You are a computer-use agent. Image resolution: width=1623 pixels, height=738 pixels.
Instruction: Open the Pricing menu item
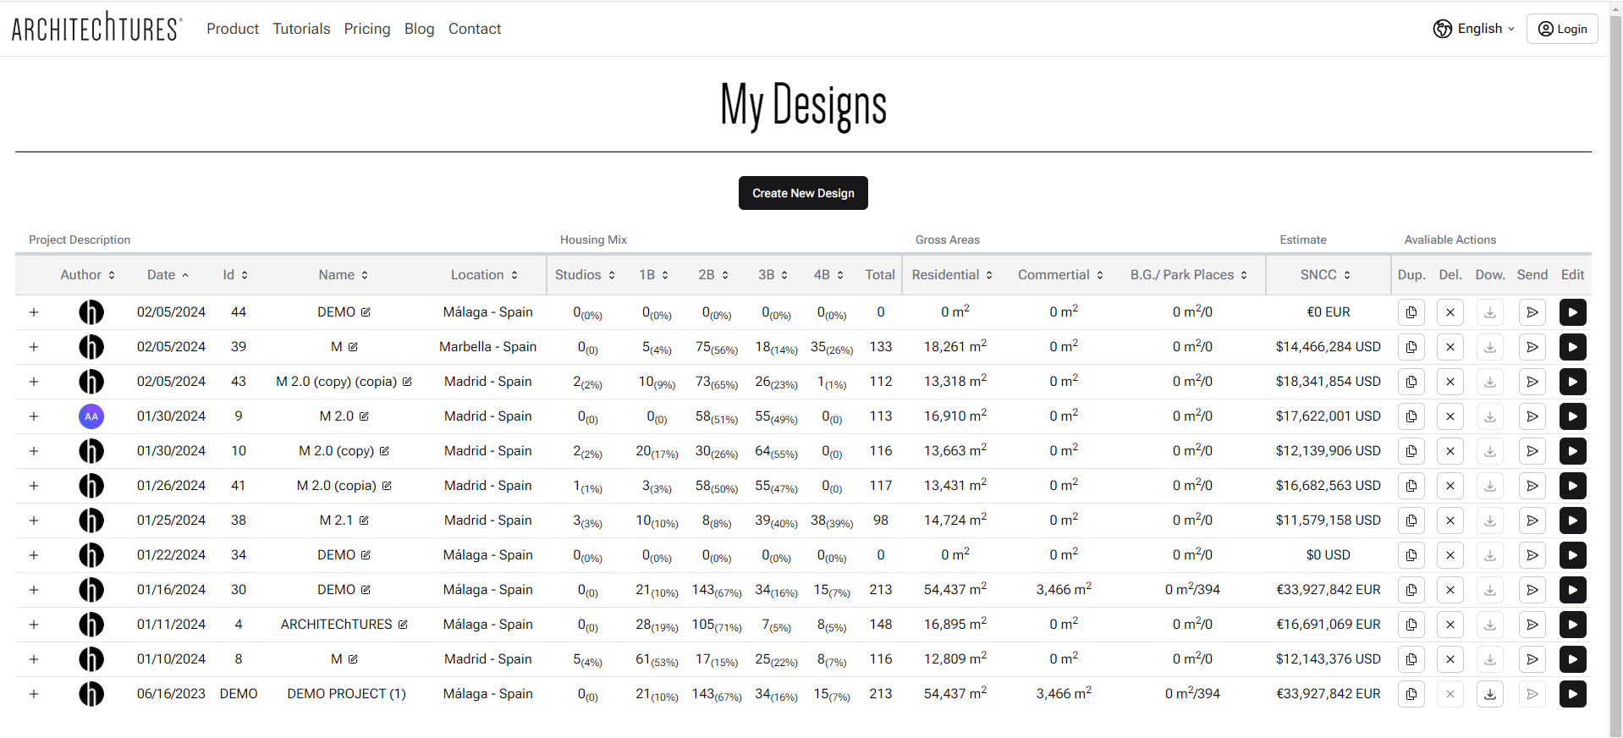click(367, 29)
